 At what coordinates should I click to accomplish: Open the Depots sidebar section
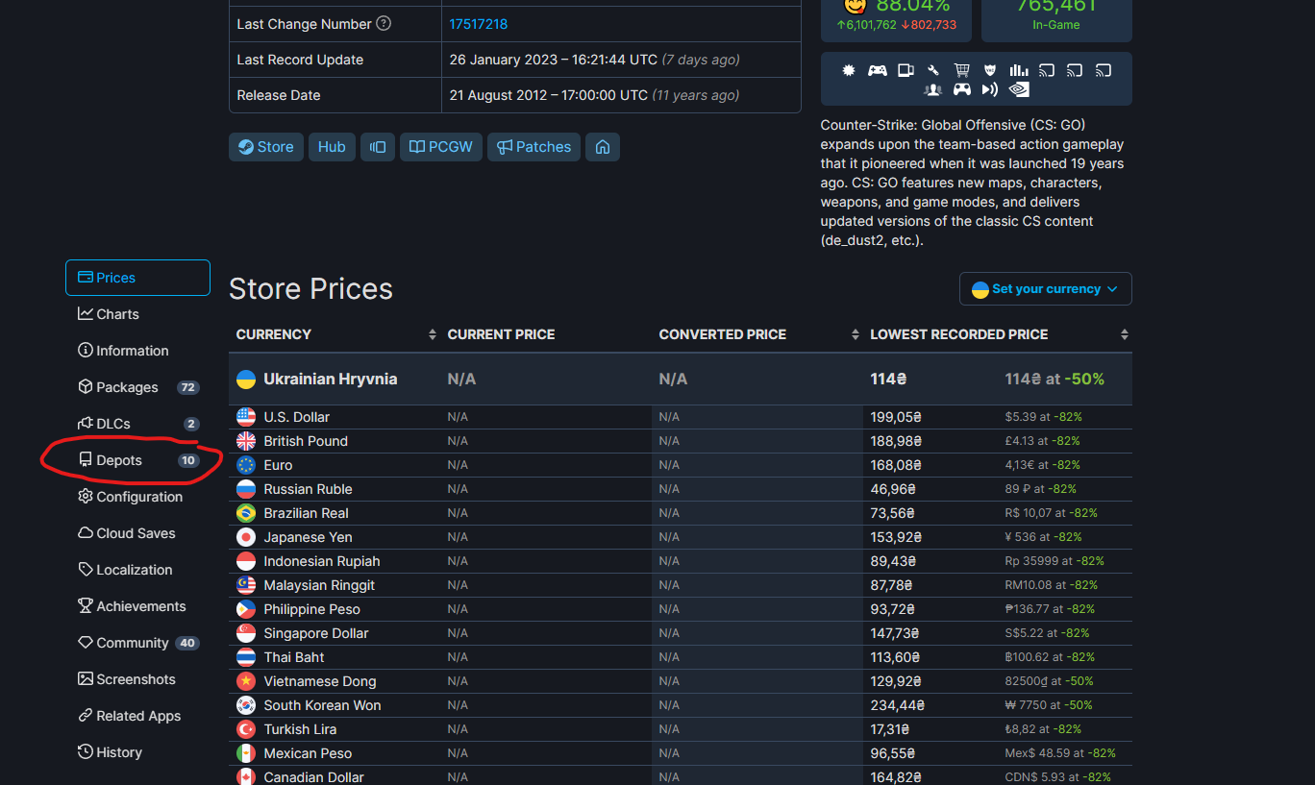(137, 460)
